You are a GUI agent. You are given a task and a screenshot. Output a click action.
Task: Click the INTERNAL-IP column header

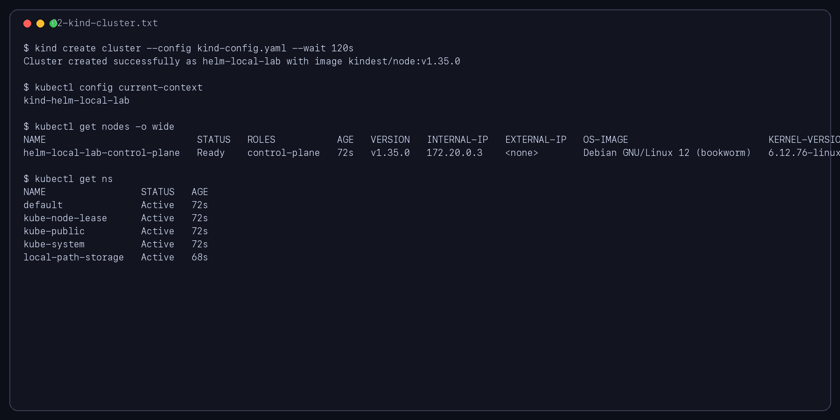pos(457,140)
